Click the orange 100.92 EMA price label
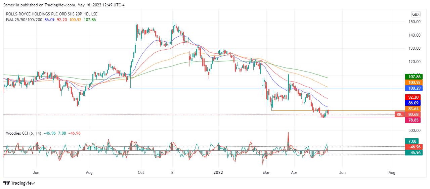This screenshot has width=430, height=189. pos(413,82)
